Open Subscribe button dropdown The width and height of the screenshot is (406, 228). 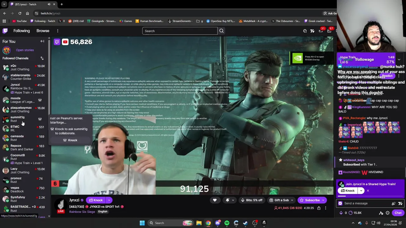pyautogui.click(x=323, y=200)
